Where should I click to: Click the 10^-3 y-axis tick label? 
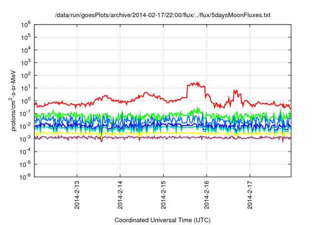point(25,139)
